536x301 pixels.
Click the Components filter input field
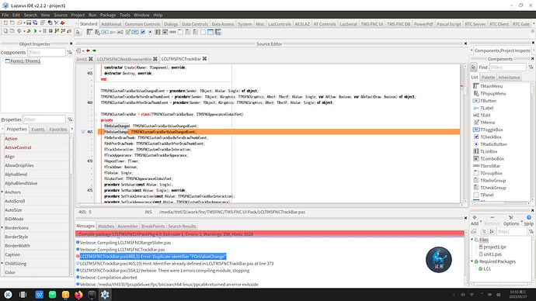[x=46, y=52]
